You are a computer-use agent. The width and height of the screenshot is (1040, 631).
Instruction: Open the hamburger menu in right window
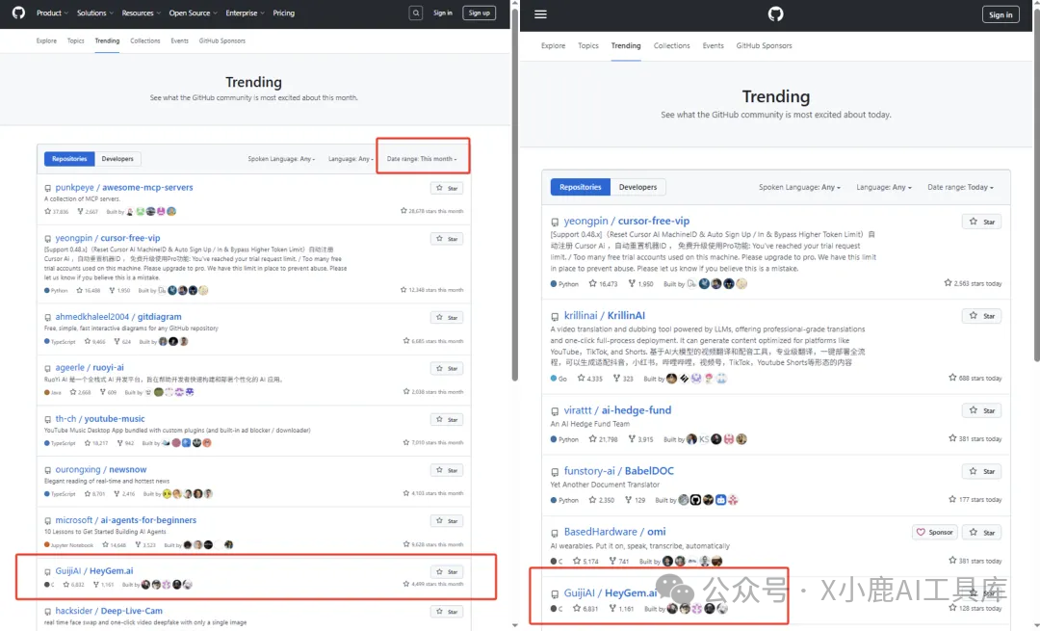[540, 13]
